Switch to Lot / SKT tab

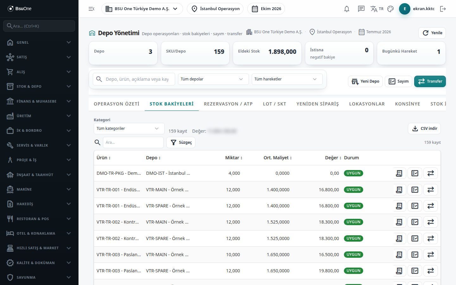pyautogui.click(x=275, y=104)
